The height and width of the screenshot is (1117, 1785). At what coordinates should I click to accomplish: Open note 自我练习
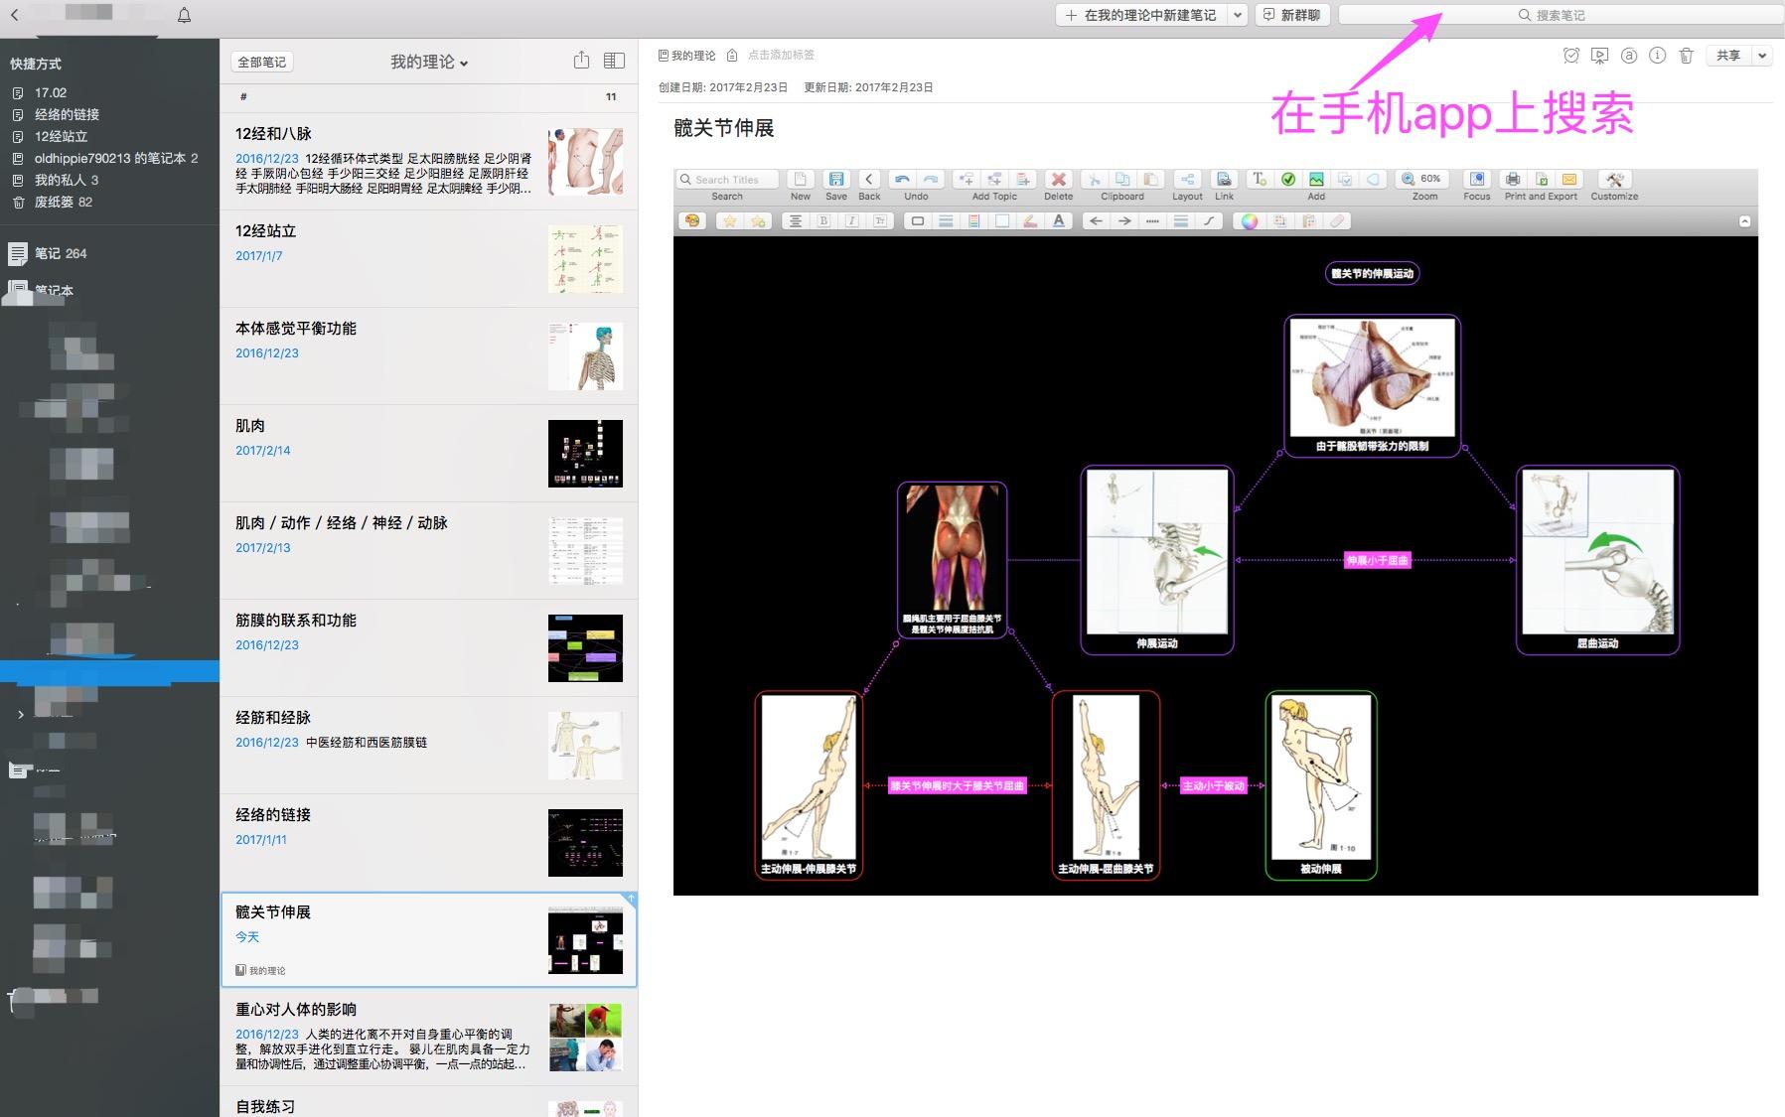(428, 1102)
